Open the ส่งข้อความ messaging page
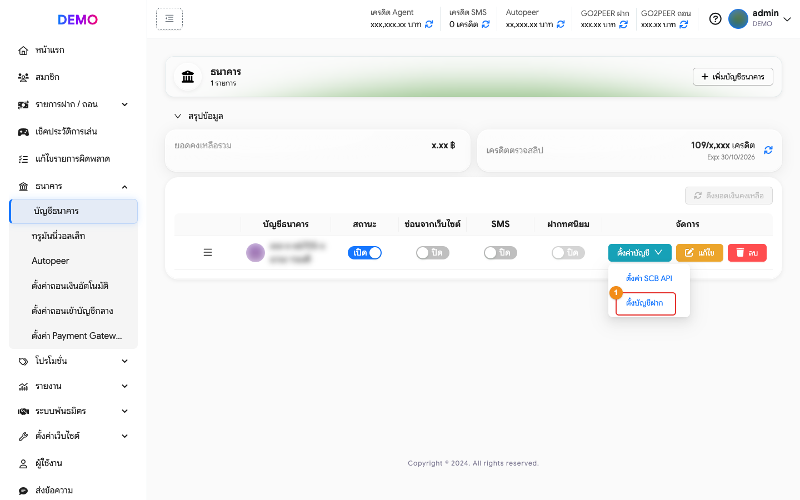This screenshot has height=500, width=800. pos(73,491)
